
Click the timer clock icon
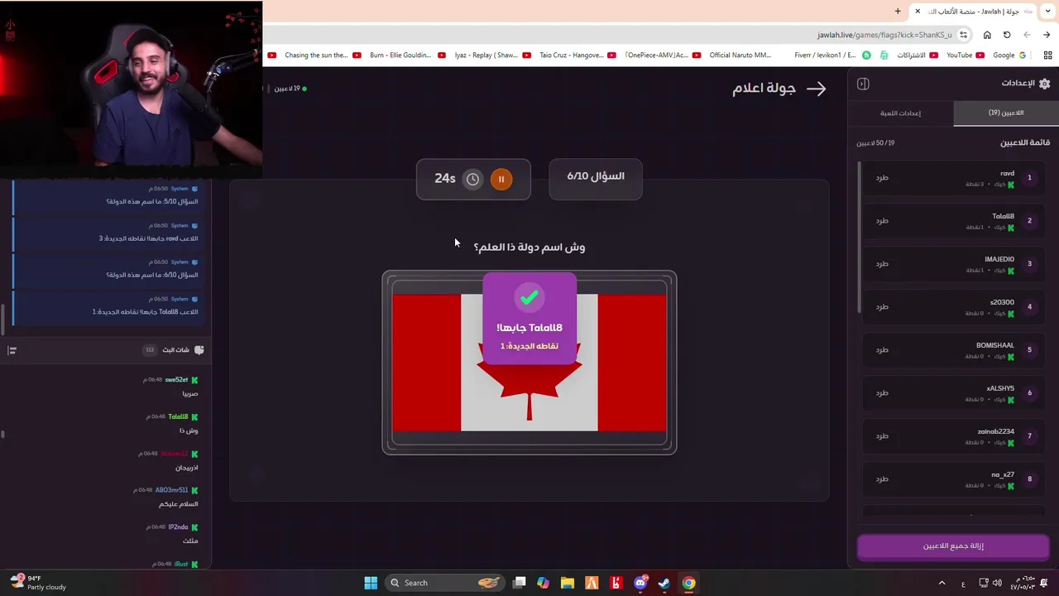pos(472,179)
